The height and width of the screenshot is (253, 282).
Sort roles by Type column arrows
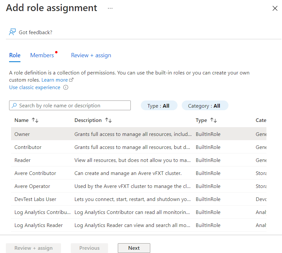[x=214, y=120]
